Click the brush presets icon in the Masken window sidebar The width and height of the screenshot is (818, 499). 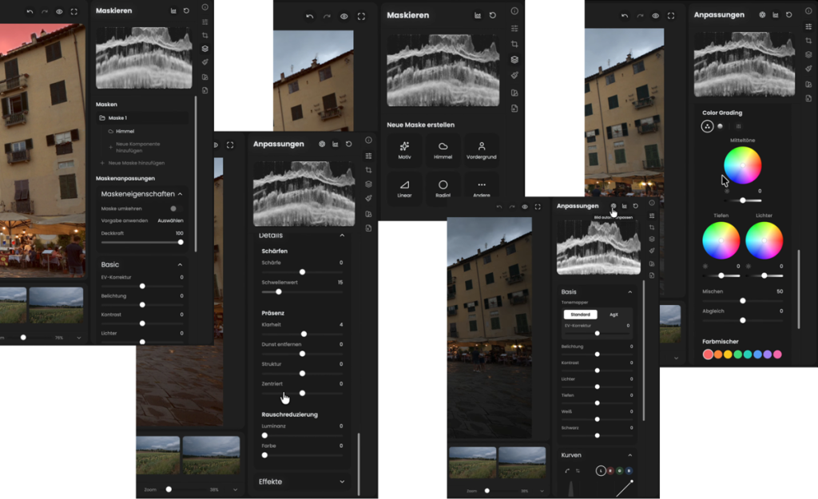pyautogui.click(x=205, y=62)
